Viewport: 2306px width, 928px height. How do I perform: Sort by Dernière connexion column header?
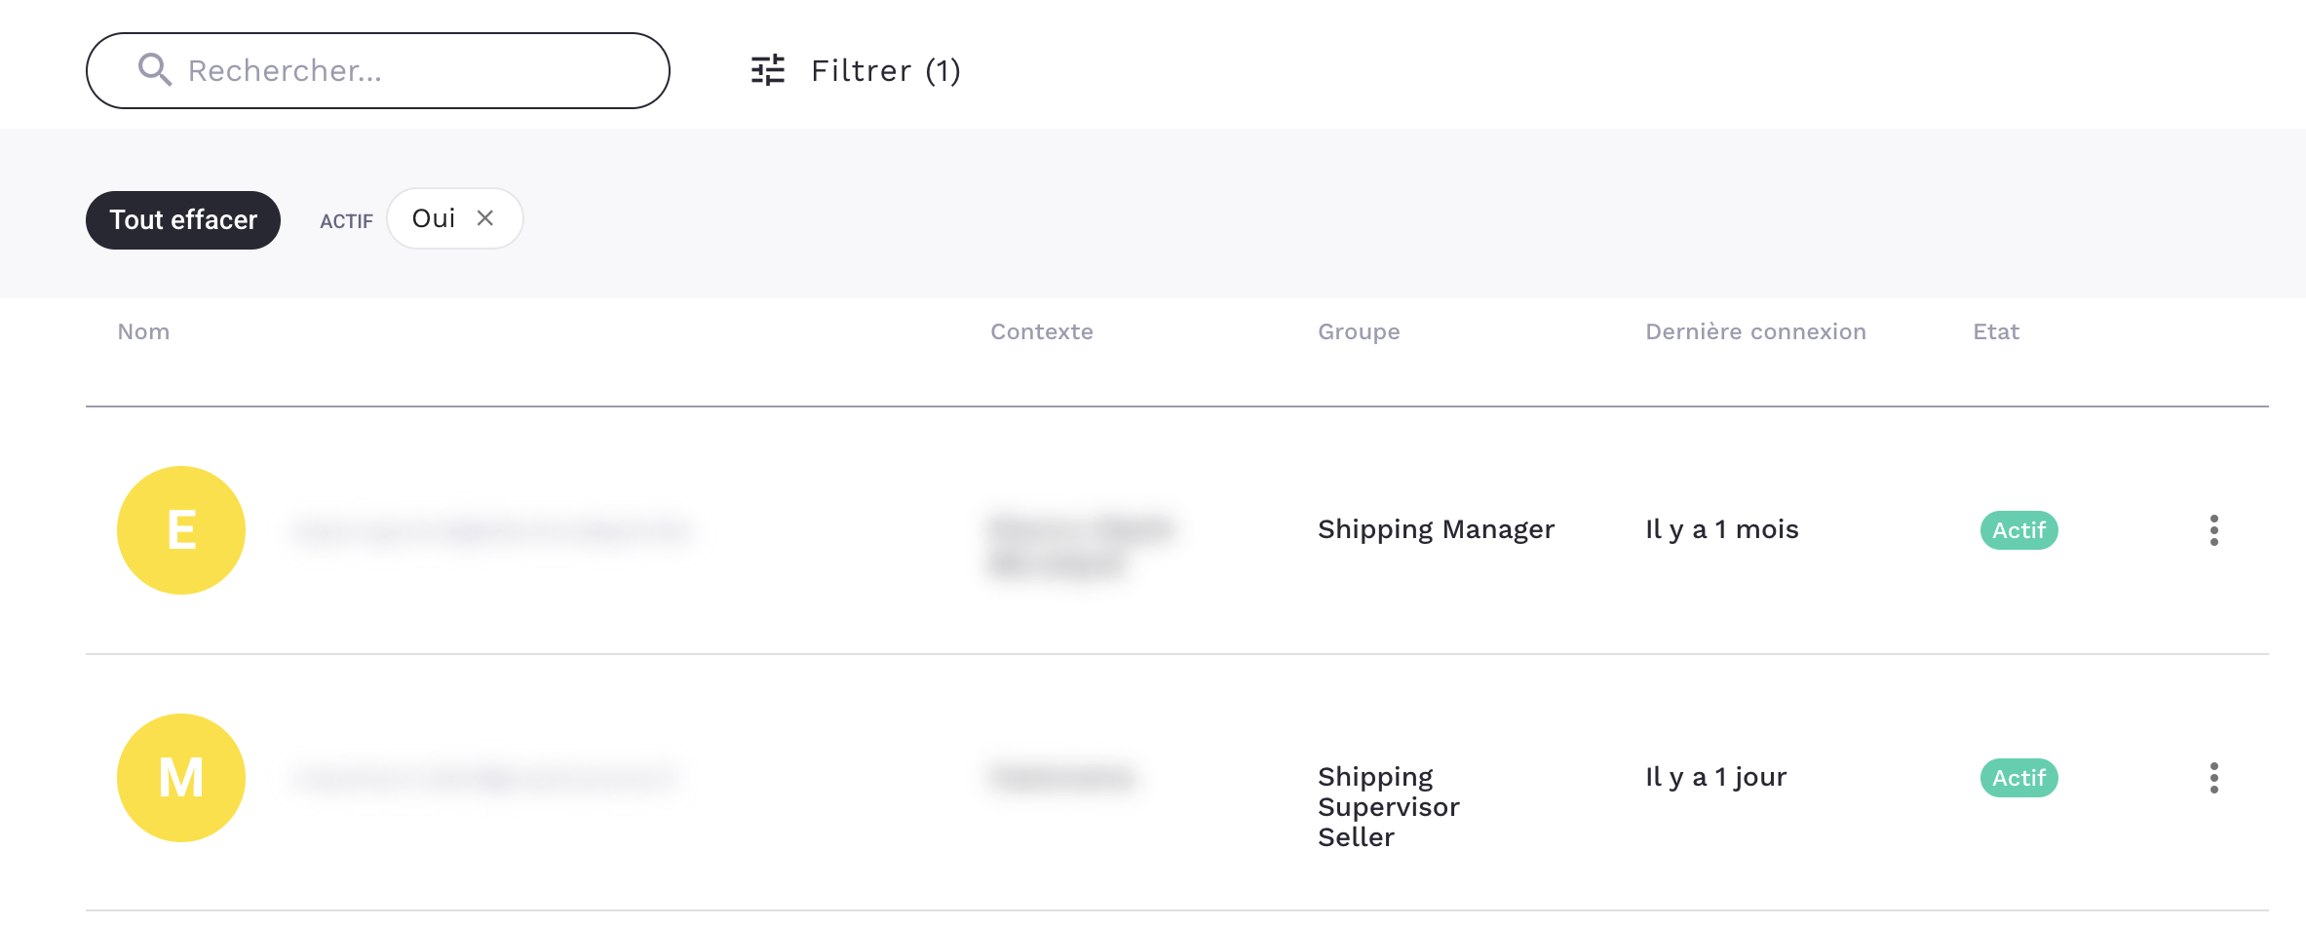pos(1755,331)
